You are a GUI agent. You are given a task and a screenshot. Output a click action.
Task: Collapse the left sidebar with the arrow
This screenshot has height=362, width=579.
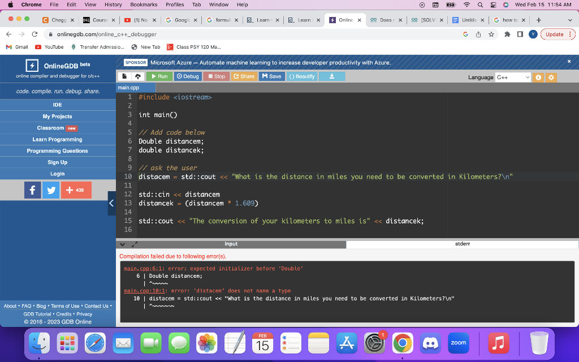coord(111,202)
